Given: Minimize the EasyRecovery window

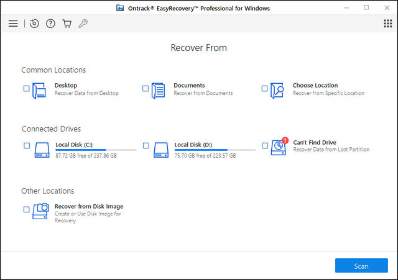Looking at the screenshot, I should tap(346, 8).
